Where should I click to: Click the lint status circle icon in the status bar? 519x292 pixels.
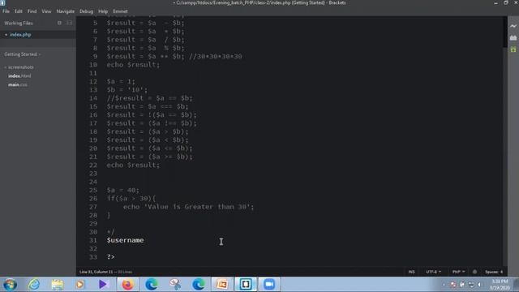(x=474, y=272)
